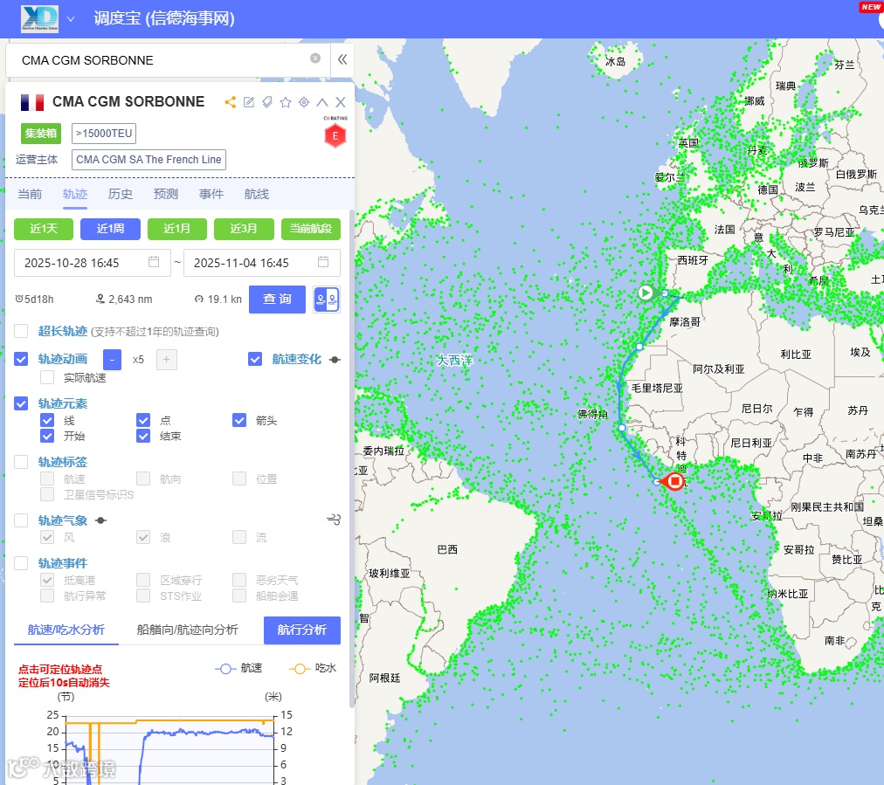Collapse the sidebar with the double-left arrow
The image size is (884, 785).
(342, 59)
